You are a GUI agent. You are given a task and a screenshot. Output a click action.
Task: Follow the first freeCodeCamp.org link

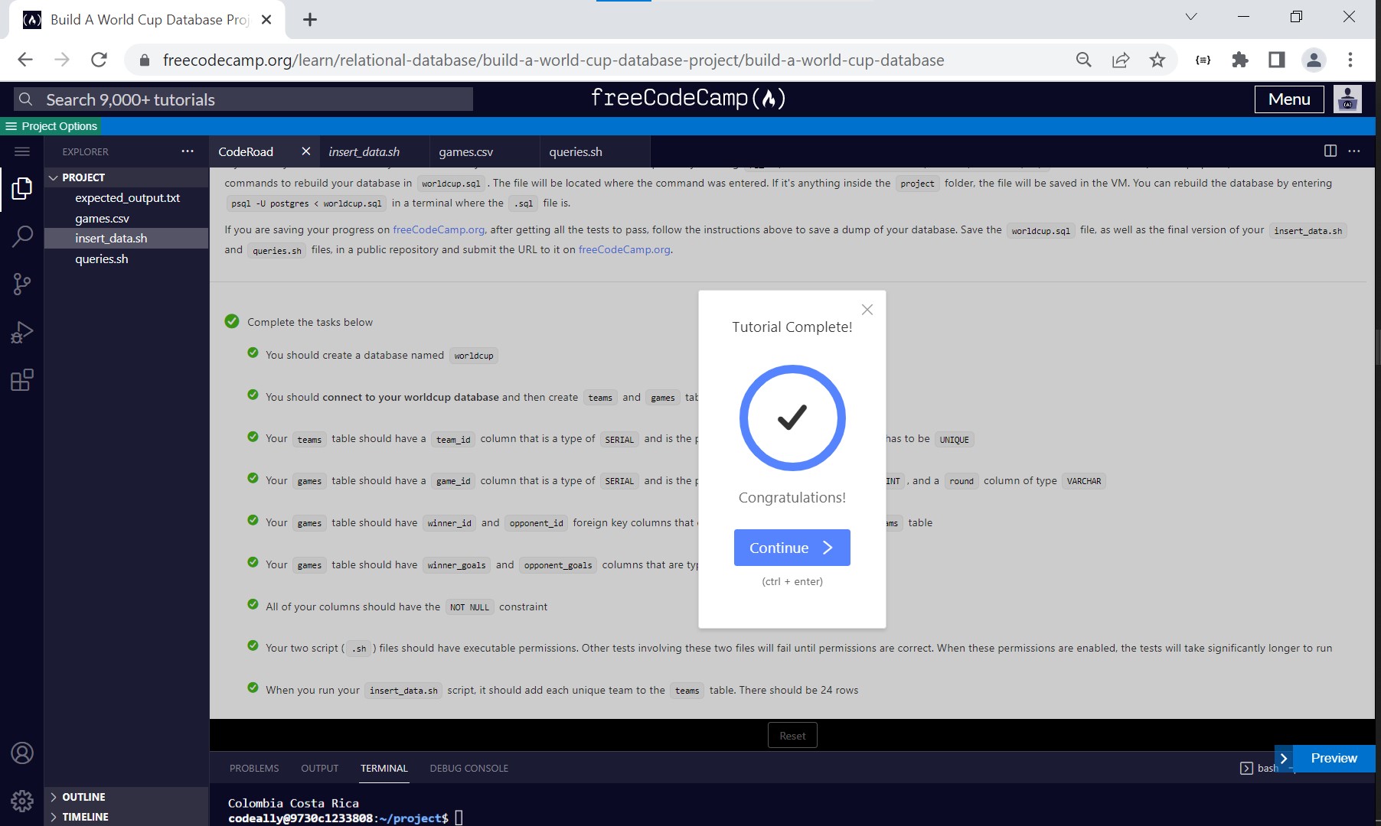[x=439, y=229]
